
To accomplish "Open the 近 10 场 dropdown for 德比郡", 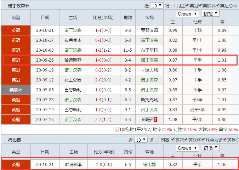I will click(141, 140).
